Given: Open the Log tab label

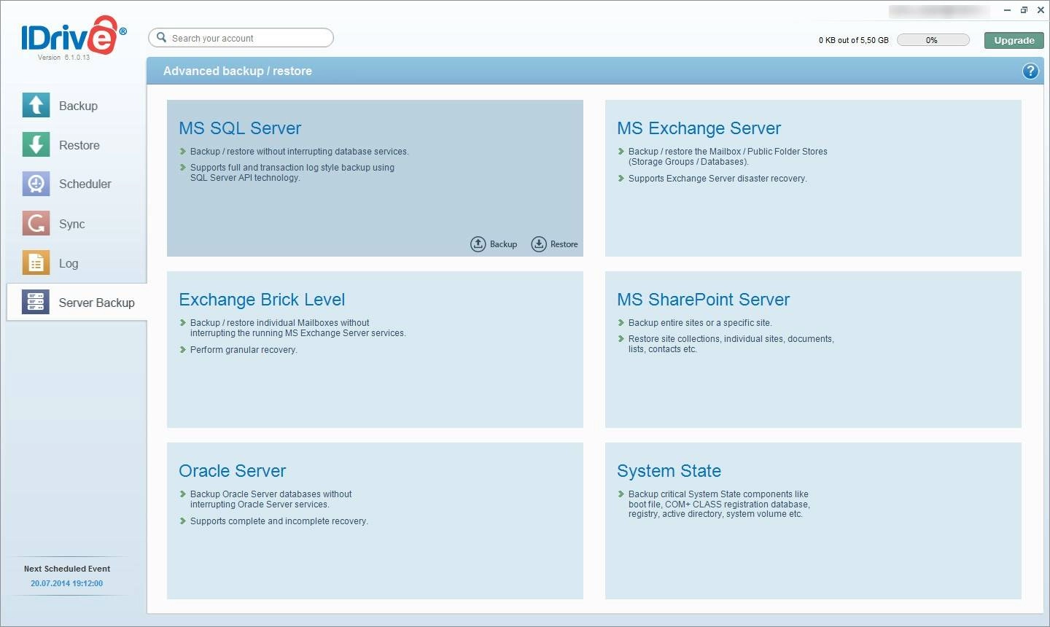Looking at the screenshot, I should click(x=69, y=263).
